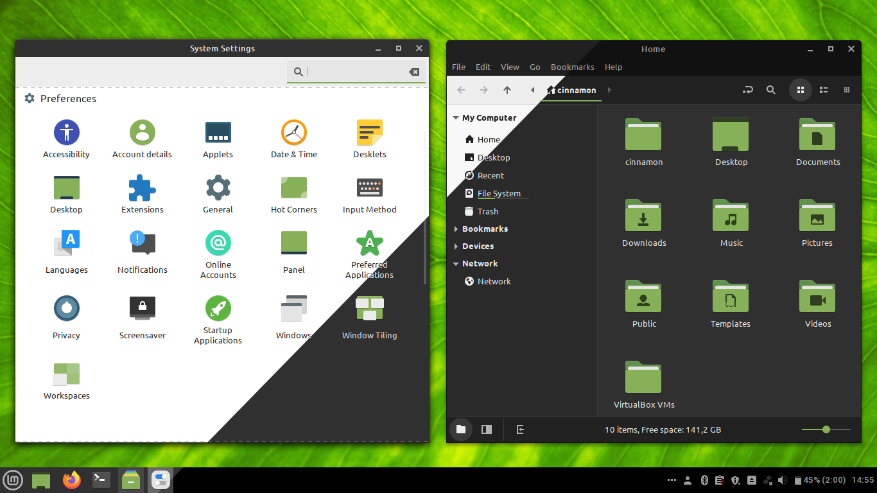This screenshot has height=493, width=877.
Task: Open the Desklets preferences
Action: click(370, 139)
